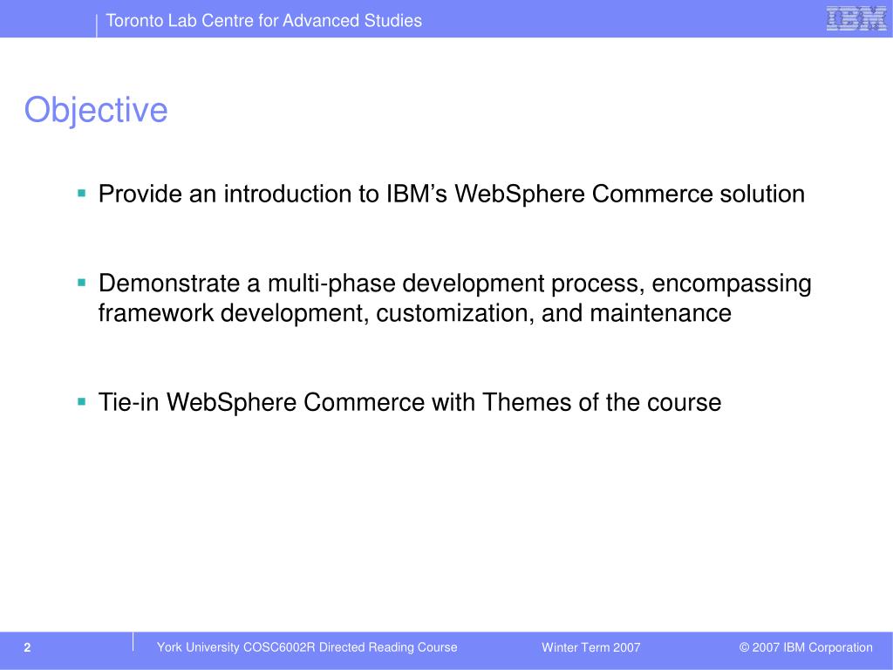Click 'Toronto Lab Centre for Advanced Studies' header

tap(263, 21)
